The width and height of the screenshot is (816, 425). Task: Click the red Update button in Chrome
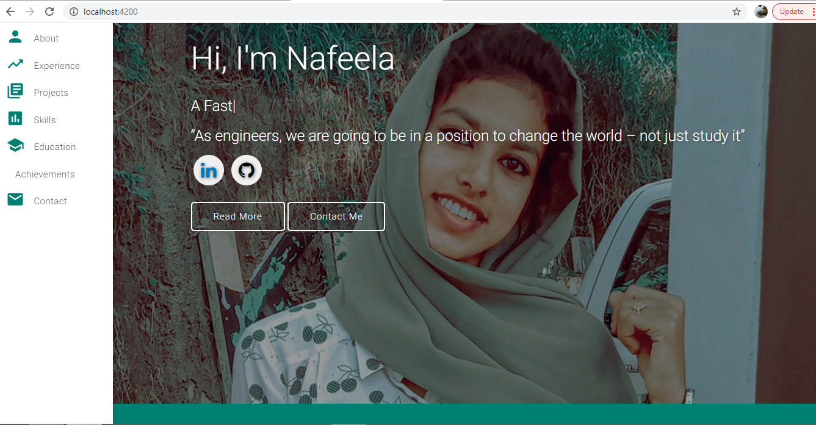pos(792,12)
